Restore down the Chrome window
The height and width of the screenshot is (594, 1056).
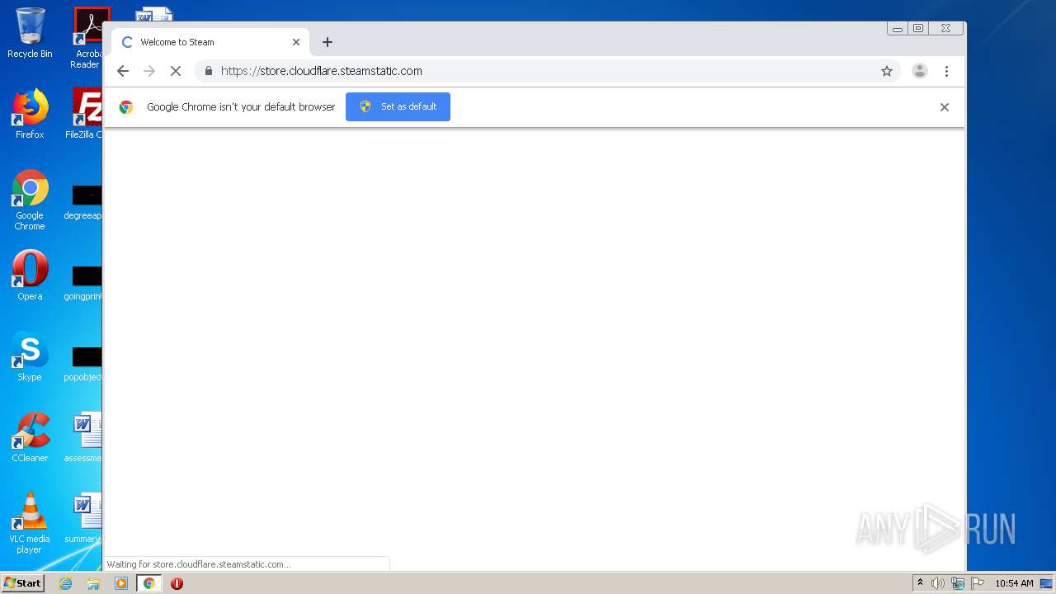(x=918, y=29)
